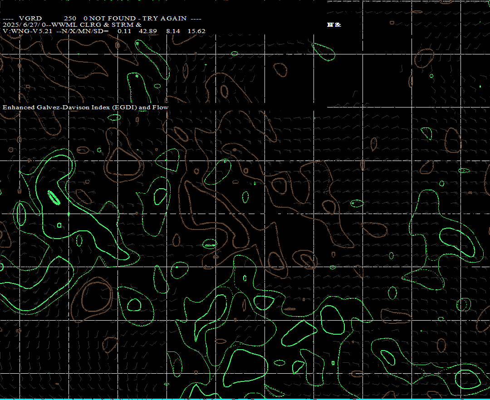Click the mean value '8.14'
490x400 pixels.
[173, 31]
